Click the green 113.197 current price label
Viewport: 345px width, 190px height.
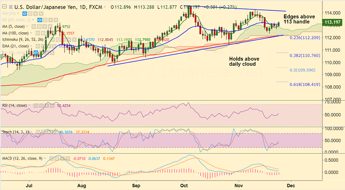pos(332,22)
